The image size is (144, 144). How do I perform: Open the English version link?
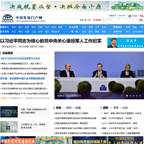click(x=122, y=16)
